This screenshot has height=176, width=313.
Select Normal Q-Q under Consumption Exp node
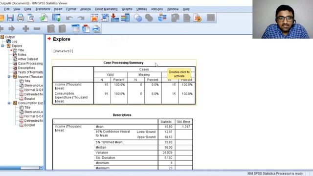(34, 116)
